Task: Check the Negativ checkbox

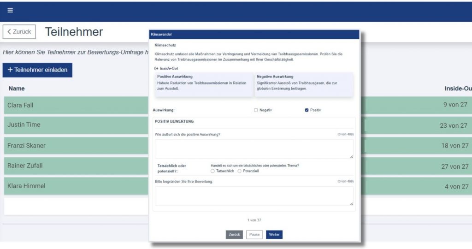Action: [256, 110]
